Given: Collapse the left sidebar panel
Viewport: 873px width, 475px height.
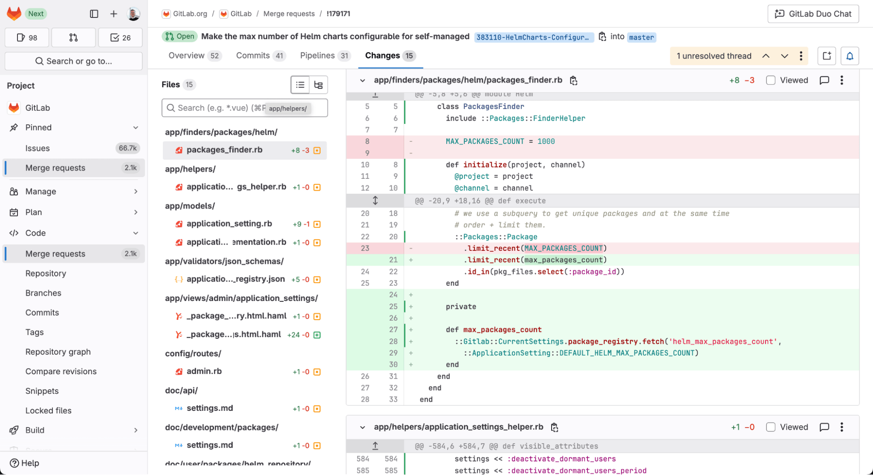Looking at the screenshot, I should 94,14.
